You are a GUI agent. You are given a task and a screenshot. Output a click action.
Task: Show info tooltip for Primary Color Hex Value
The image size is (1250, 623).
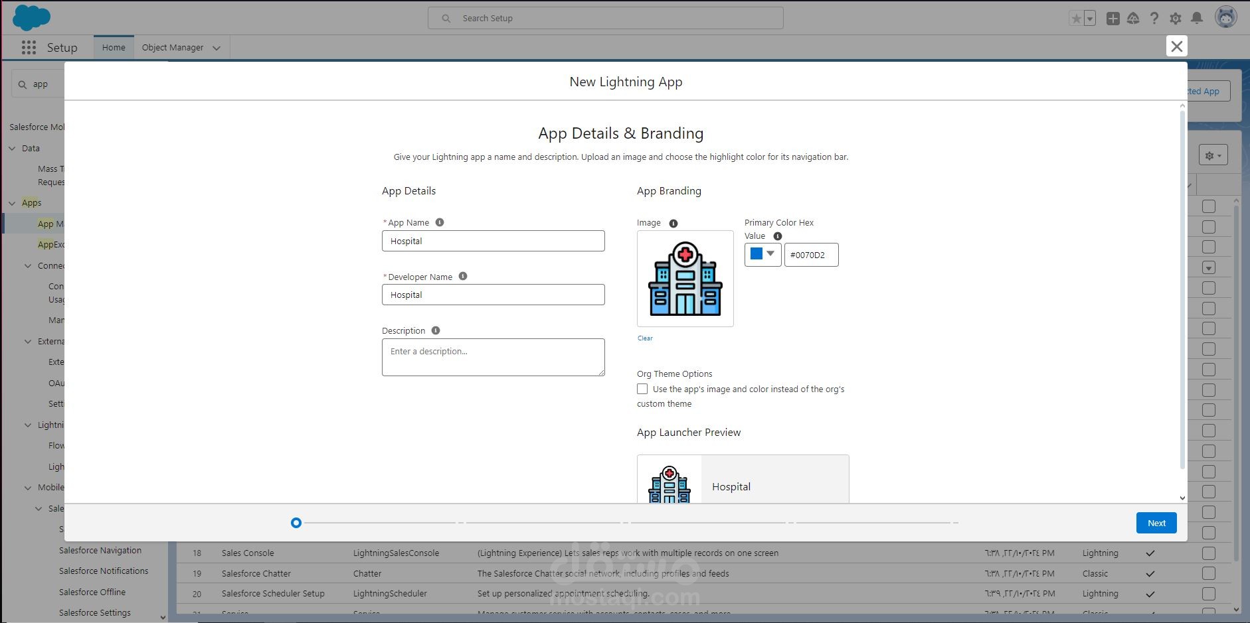point(778,236)
